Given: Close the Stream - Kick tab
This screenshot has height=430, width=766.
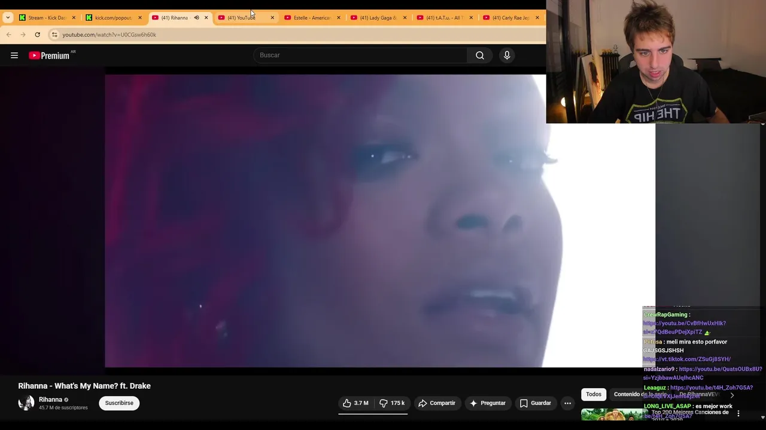Looking at the screenshot, I should click(x=74, y=17).
